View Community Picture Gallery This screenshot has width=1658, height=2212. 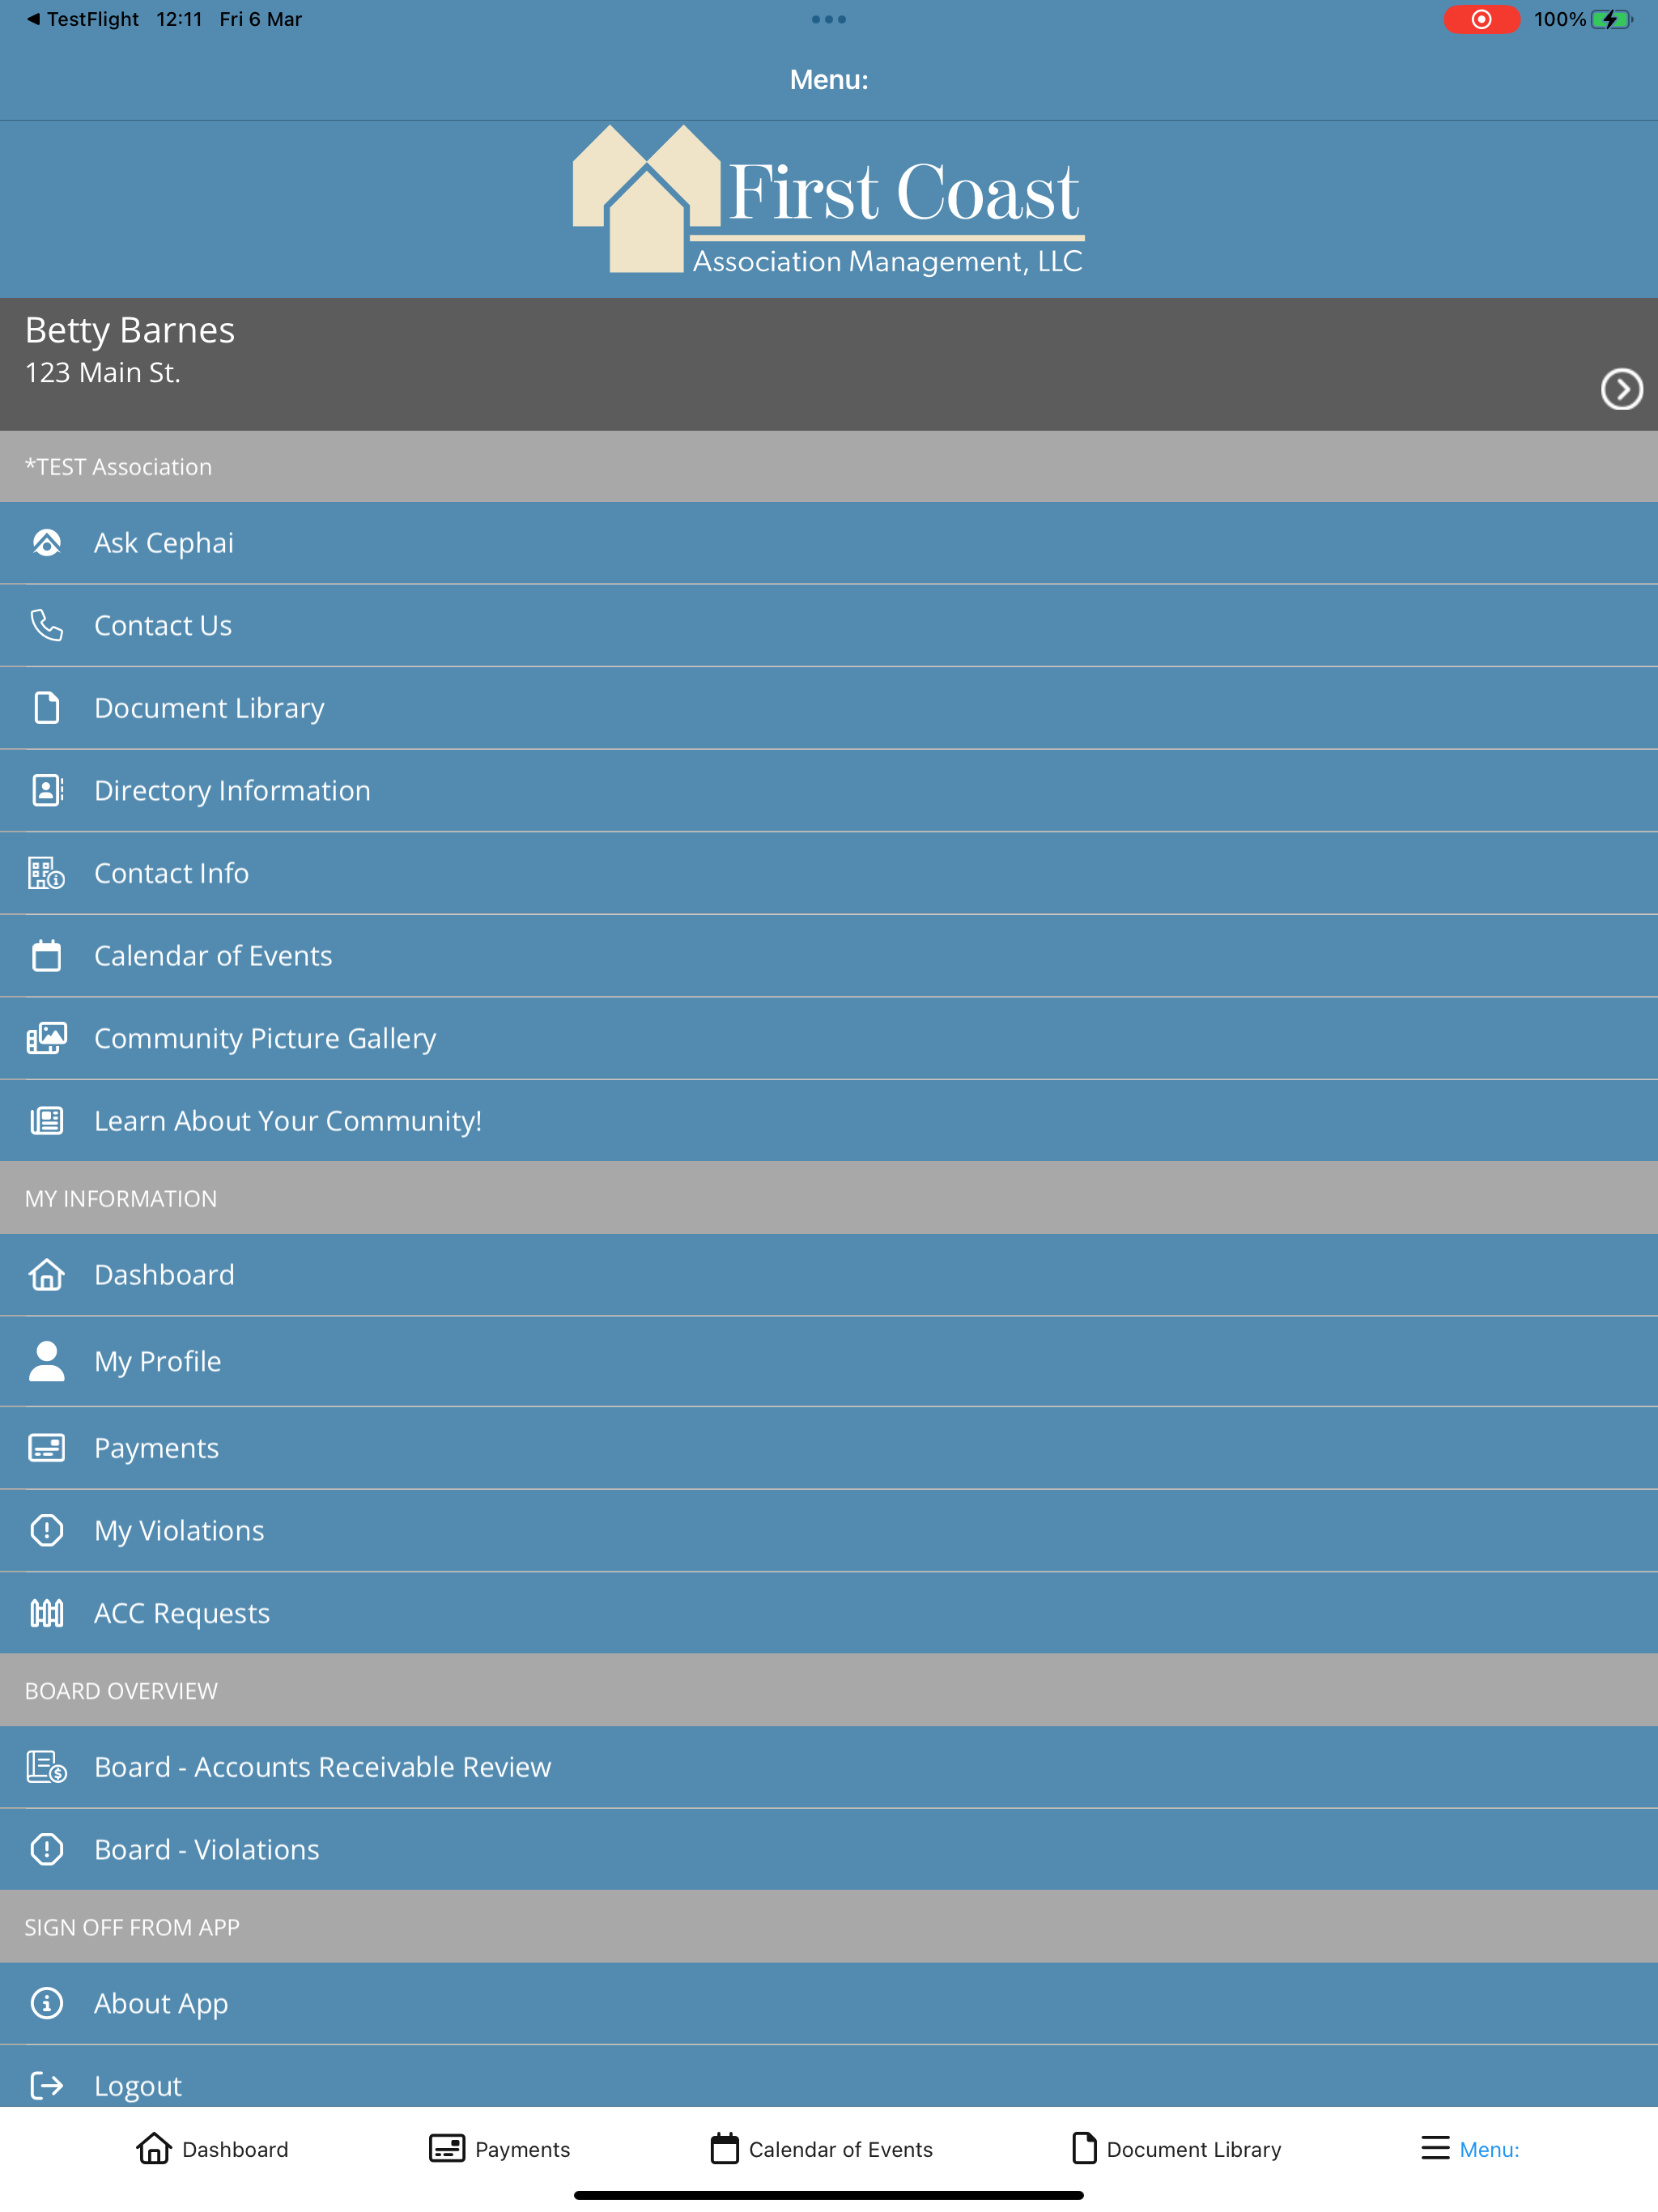829,1038
